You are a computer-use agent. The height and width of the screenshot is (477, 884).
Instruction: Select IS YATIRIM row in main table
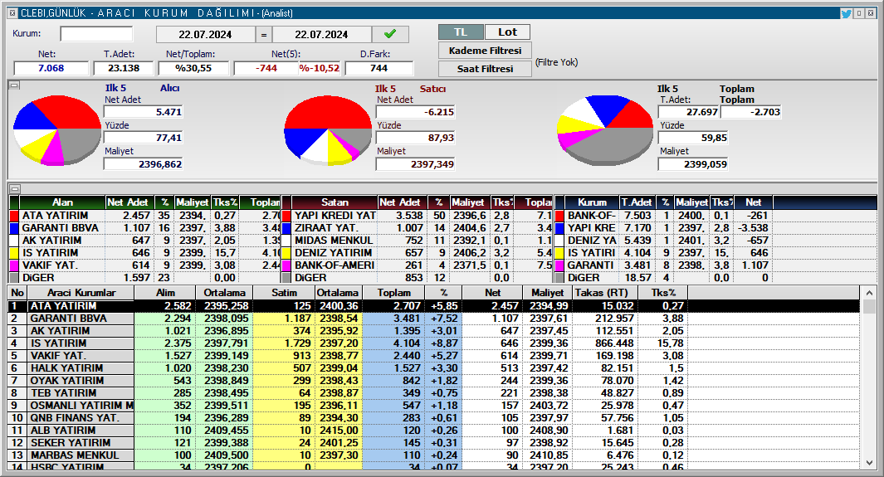434,343
